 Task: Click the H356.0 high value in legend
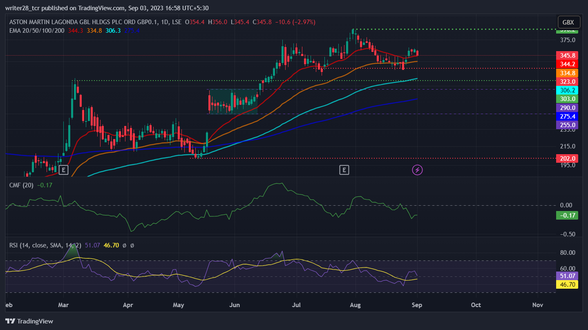(218, 22)
